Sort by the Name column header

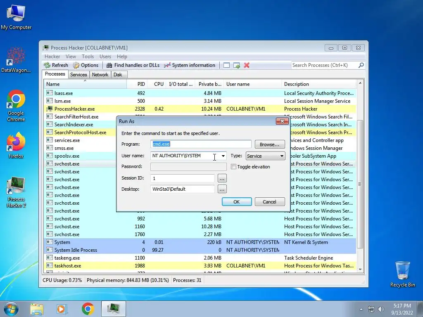pyautogui.click(x=85, y=84)
